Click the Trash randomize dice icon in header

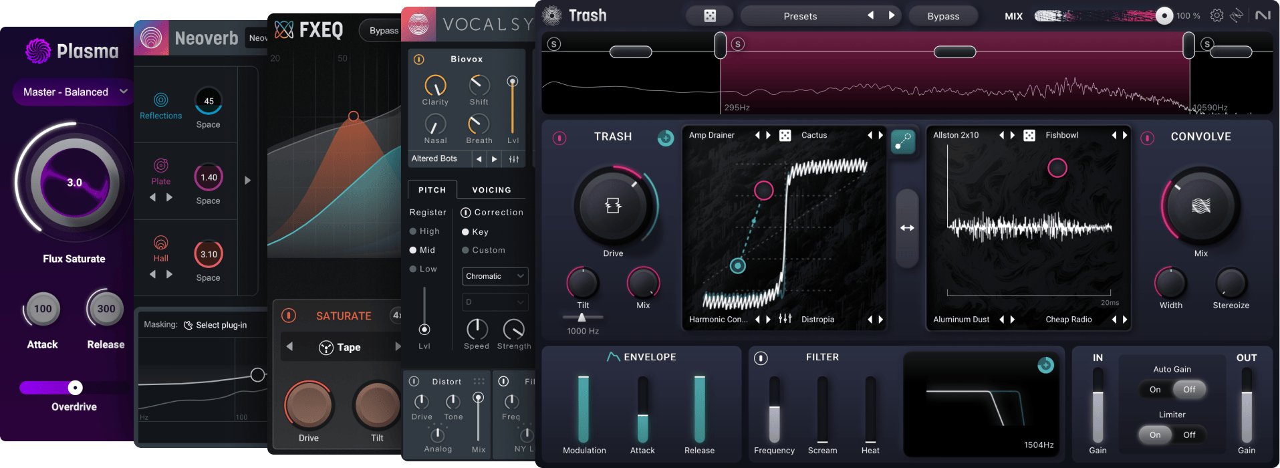tap(710, 16)
